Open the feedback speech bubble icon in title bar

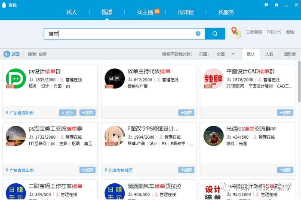pyautogui.click(x=267, y=5)
